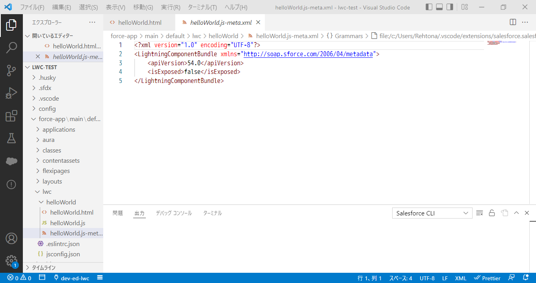Open the Manage gear icon
Screen dimensions: 536x283
(x=11, y=261)
